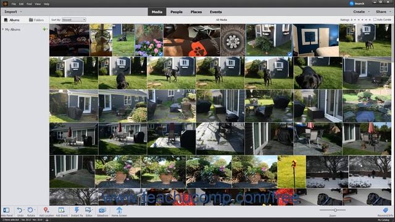This screenshot has height=222, width=395.
Task: Open the View menu
Action: point(38,4)
